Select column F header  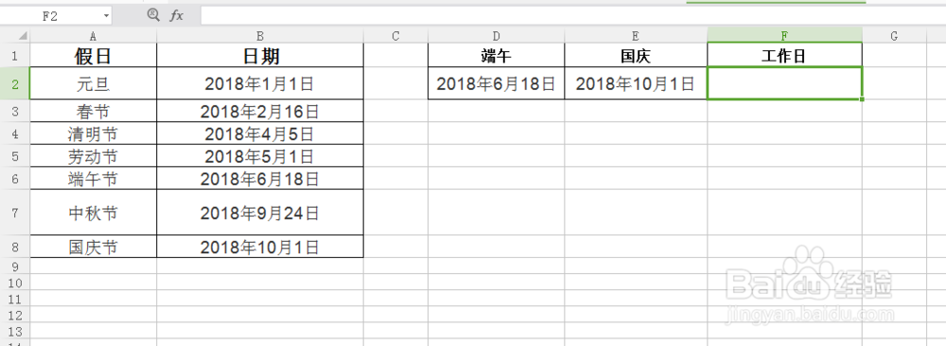[784, 36]
